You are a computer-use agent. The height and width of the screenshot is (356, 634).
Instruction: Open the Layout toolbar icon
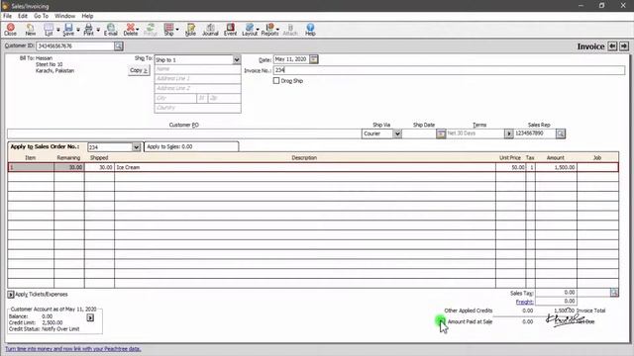coord(250,30)
